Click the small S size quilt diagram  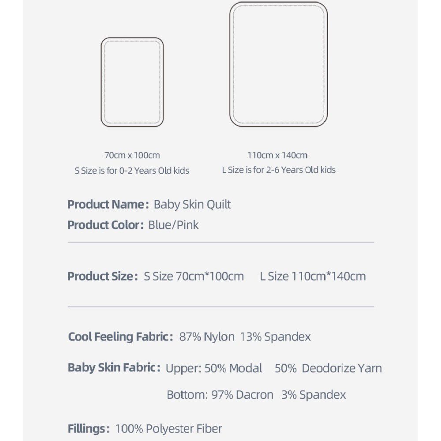[x=132, y=82]
